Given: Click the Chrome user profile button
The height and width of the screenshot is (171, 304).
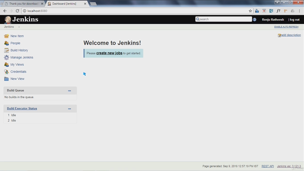Looking at the screenshot, I should pyautogui.click(x=277, y=2).
